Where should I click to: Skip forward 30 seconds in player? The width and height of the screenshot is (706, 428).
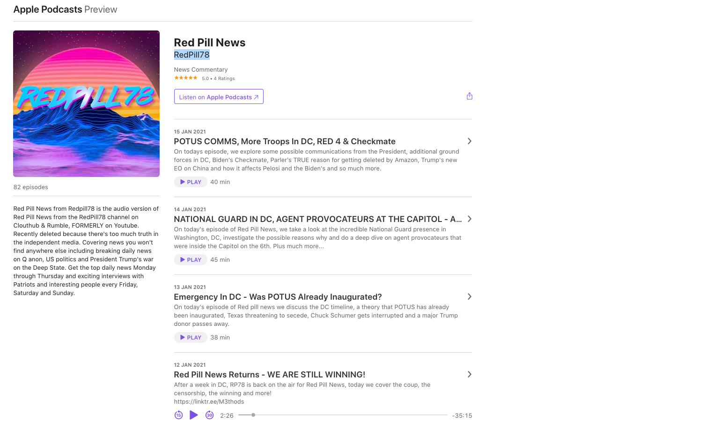(x=210, y=415)
